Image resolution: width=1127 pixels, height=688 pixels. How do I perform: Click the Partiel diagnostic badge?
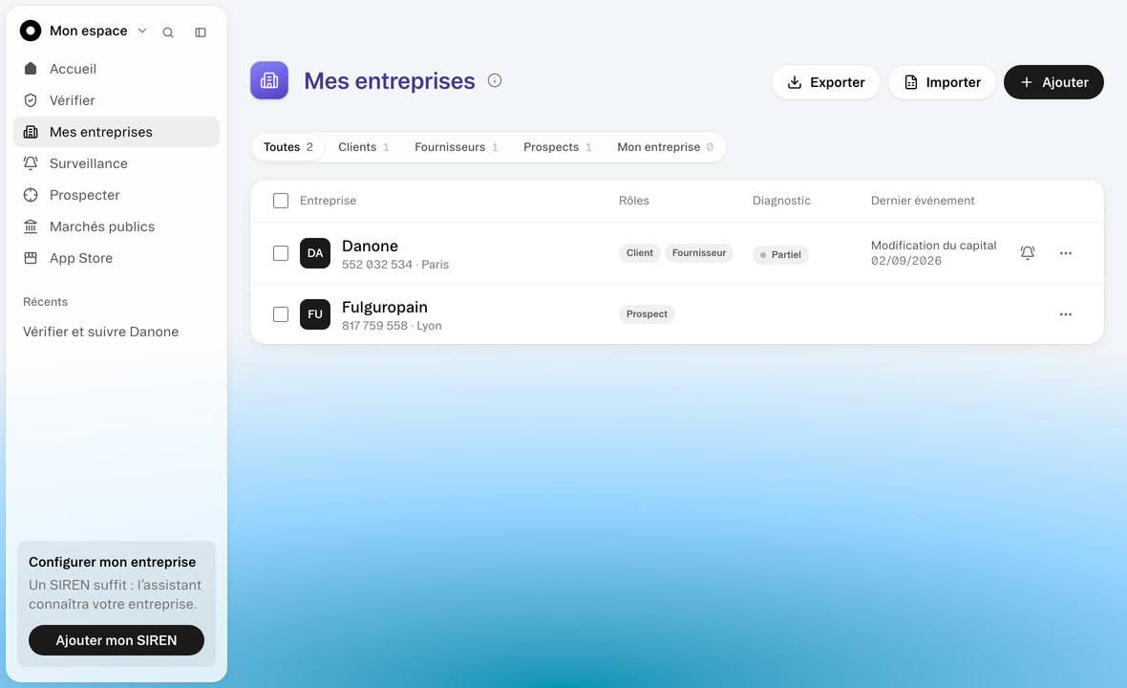[x=780, y=254]
